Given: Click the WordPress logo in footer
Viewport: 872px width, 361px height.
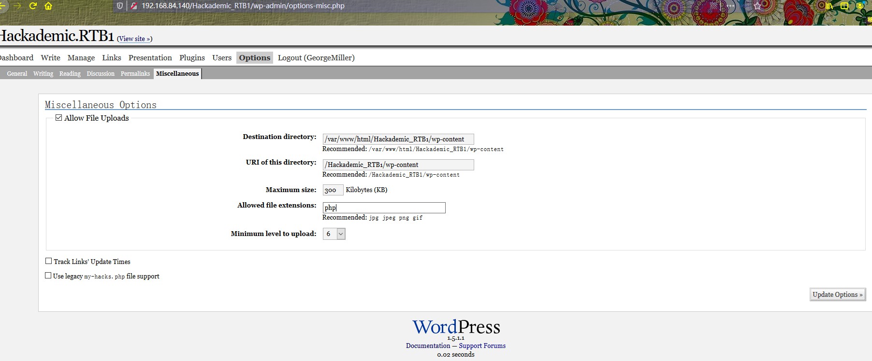Looking at the screenshot, I should [456, 327].
